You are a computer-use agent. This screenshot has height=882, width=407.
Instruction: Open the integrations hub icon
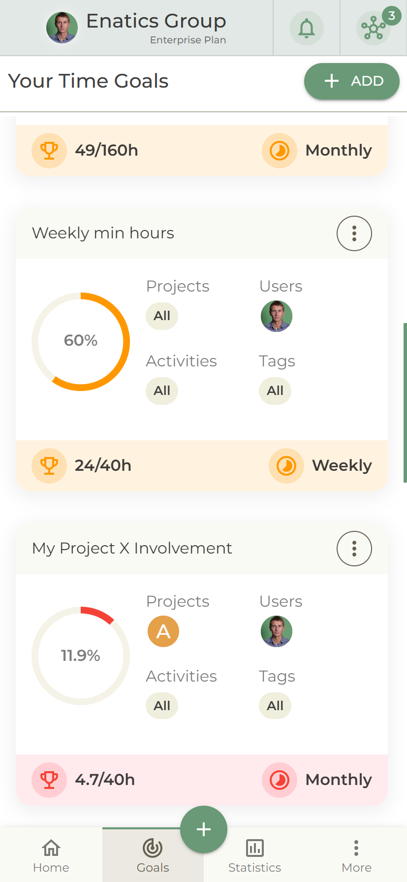click(374, 28)
